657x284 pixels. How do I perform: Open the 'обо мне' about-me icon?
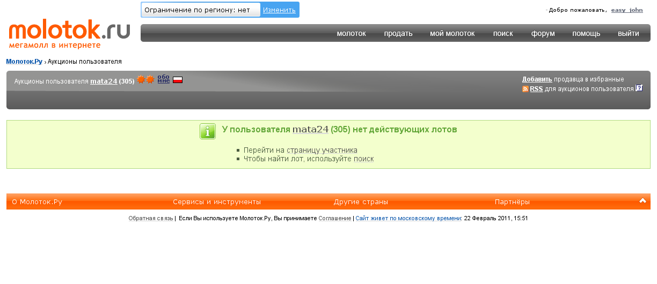pos(163,79)
